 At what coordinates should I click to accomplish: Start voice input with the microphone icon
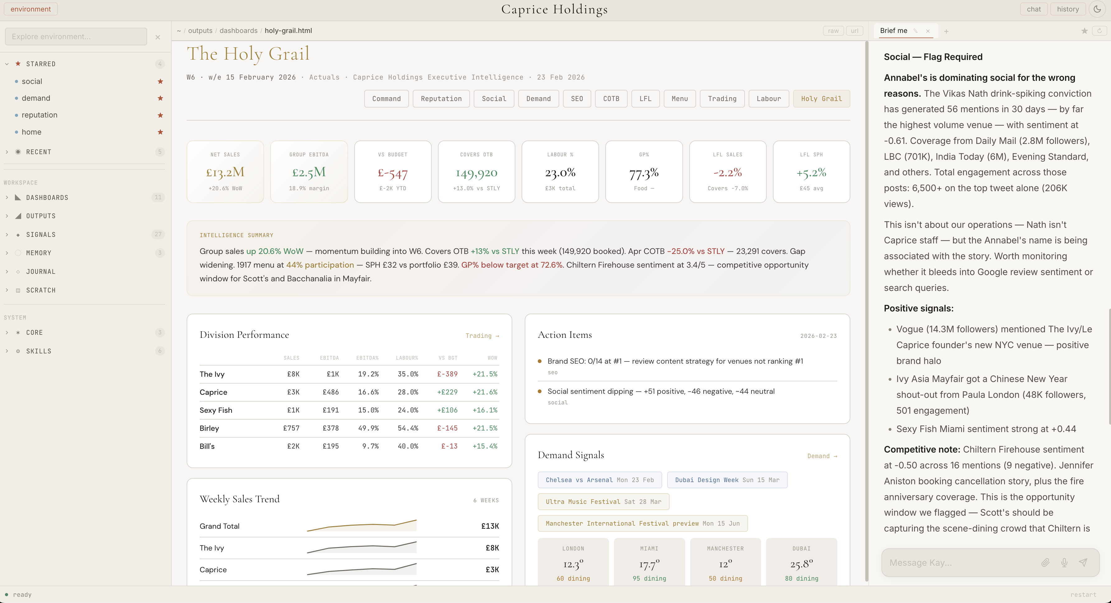coord(1064,563)
